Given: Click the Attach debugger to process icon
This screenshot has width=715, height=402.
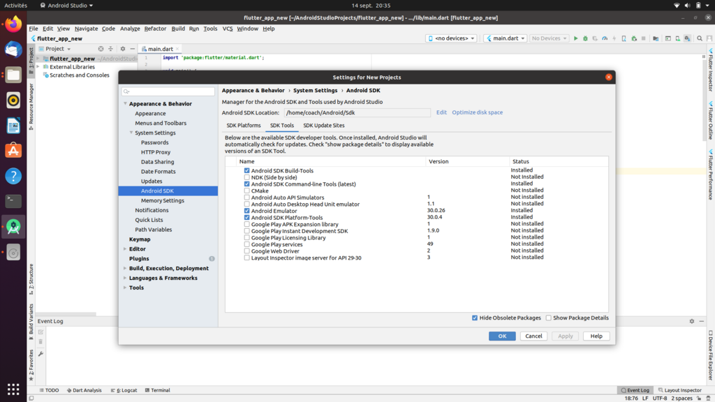Looking at the screenshot, I should 634,39.
